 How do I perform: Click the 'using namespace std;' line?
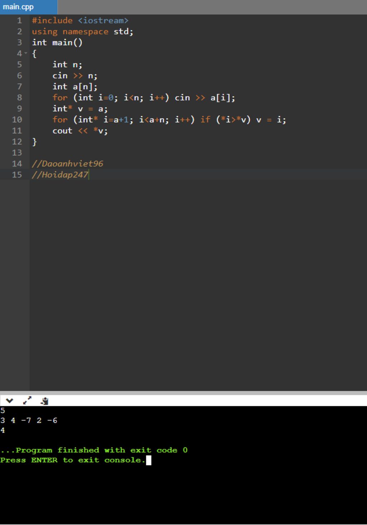tap(82, 32)
